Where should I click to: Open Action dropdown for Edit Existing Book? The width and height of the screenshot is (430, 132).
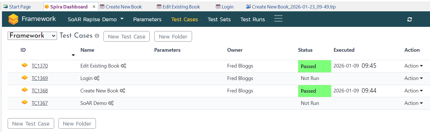tap(413, 66)
